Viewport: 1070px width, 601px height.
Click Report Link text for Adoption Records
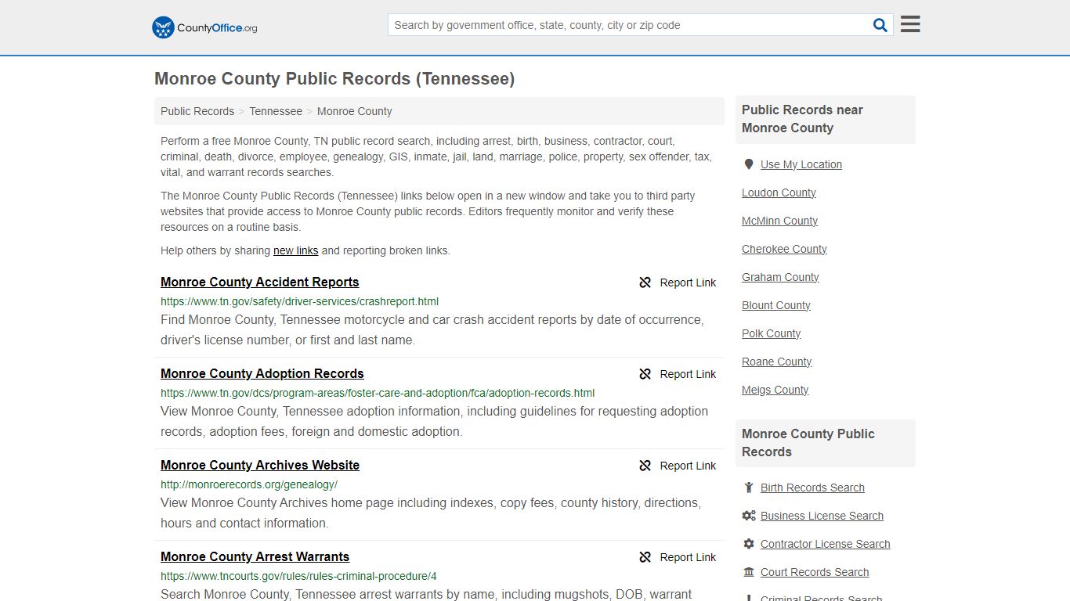tap(688, 374)
